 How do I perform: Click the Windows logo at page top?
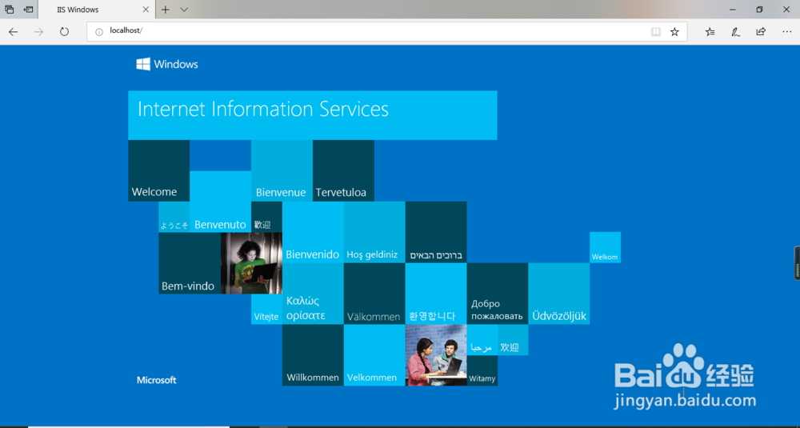coord(167,64)
